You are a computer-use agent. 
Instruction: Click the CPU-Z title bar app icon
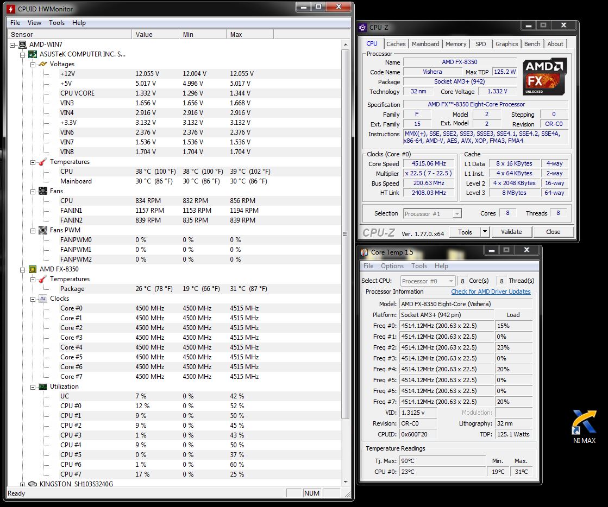(362, 28)
